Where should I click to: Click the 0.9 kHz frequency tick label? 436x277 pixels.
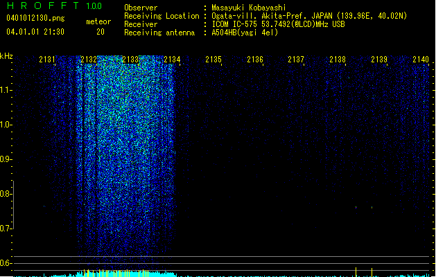[x=6, y=159]
